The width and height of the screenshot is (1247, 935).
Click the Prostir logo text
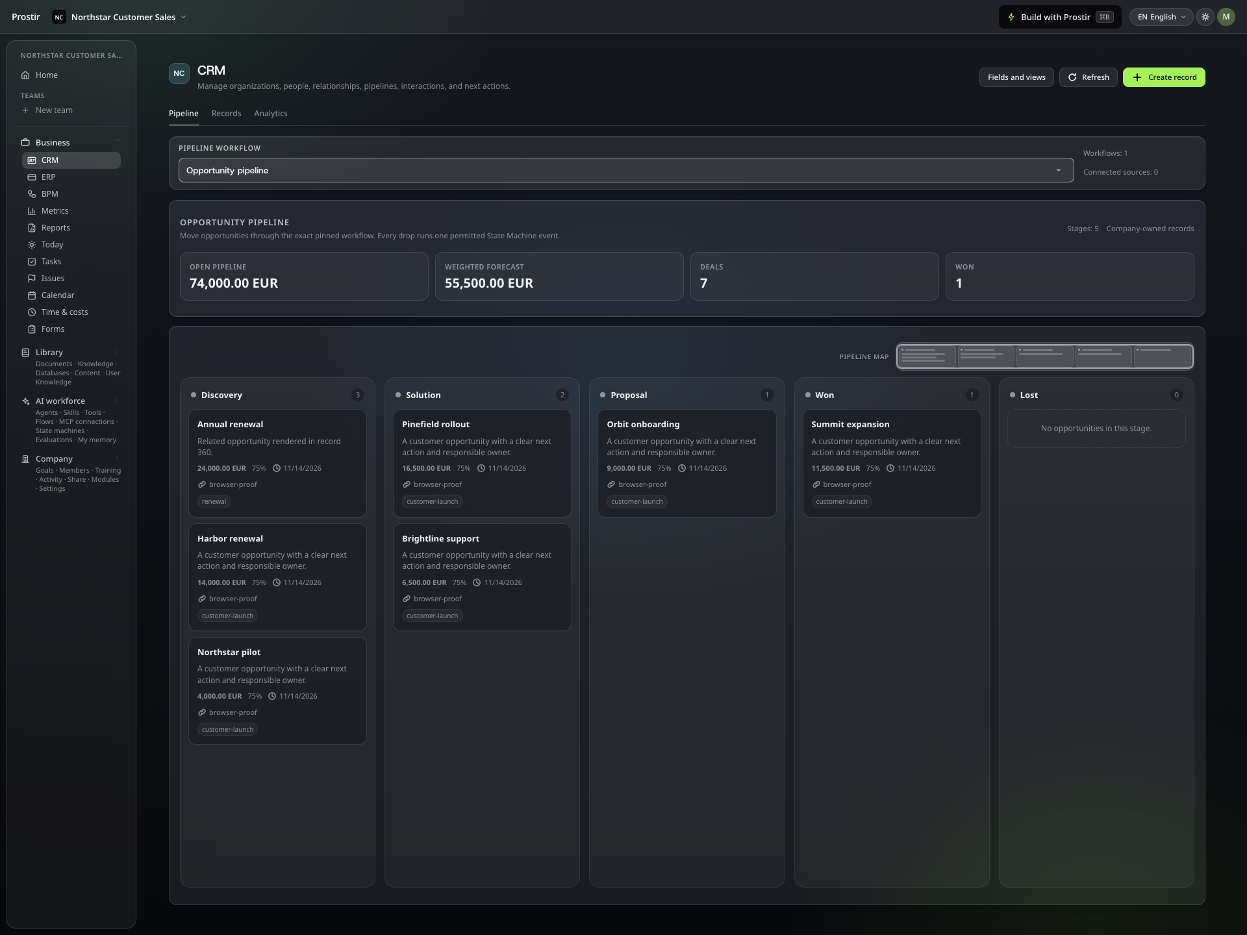(x=26, y=17)
